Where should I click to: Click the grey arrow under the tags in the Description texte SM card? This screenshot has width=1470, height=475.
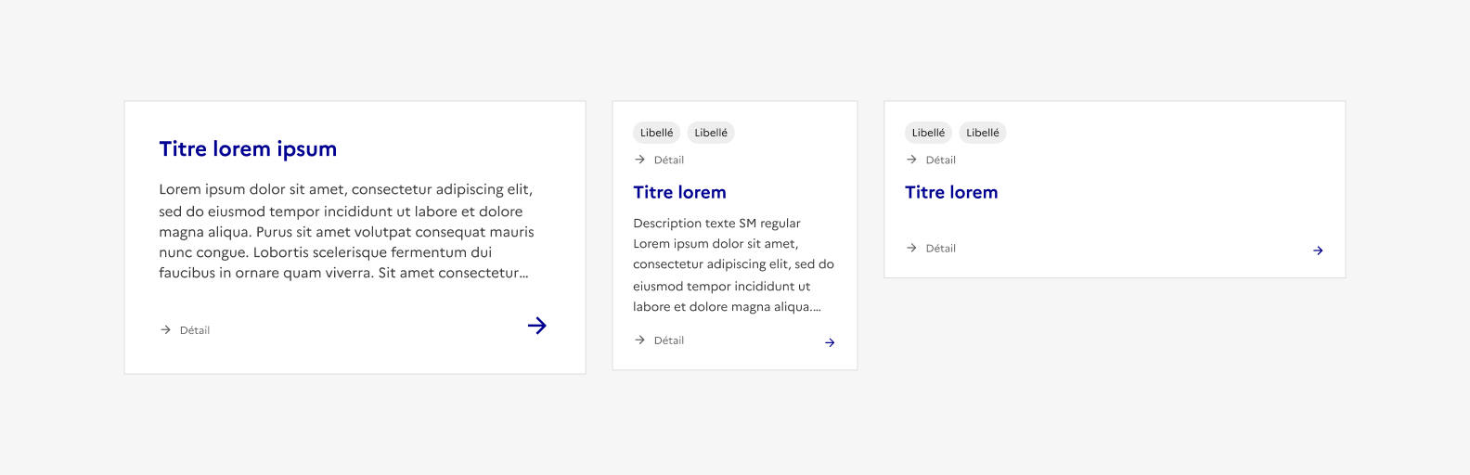pos(639,160)
